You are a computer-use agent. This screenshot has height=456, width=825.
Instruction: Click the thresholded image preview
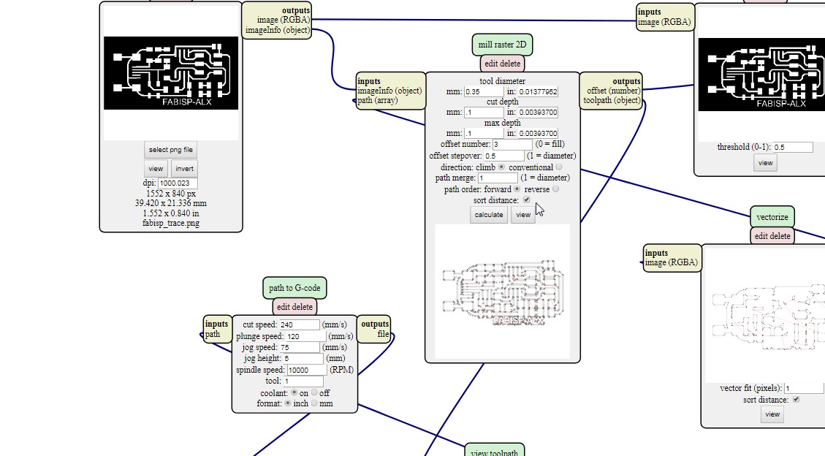click(761, 75)
